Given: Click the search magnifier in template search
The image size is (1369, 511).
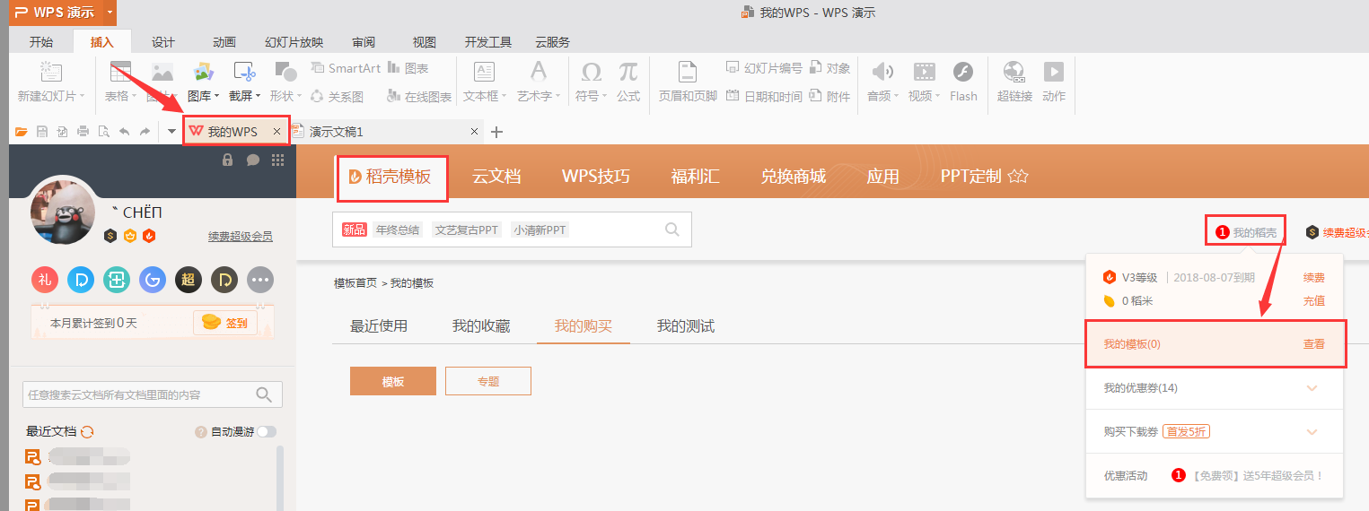Looking at the screenshot, I should [671, 230].
